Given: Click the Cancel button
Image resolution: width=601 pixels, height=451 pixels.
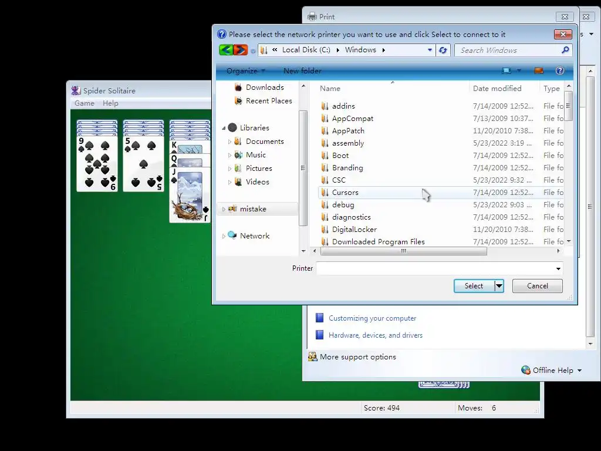Looking at the screenshot, I should point(538,286).
